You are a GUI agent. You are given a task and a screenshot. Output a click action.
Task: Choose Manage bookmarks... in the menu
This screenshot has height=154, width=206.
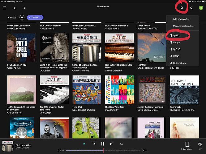(x=183, y=26)
